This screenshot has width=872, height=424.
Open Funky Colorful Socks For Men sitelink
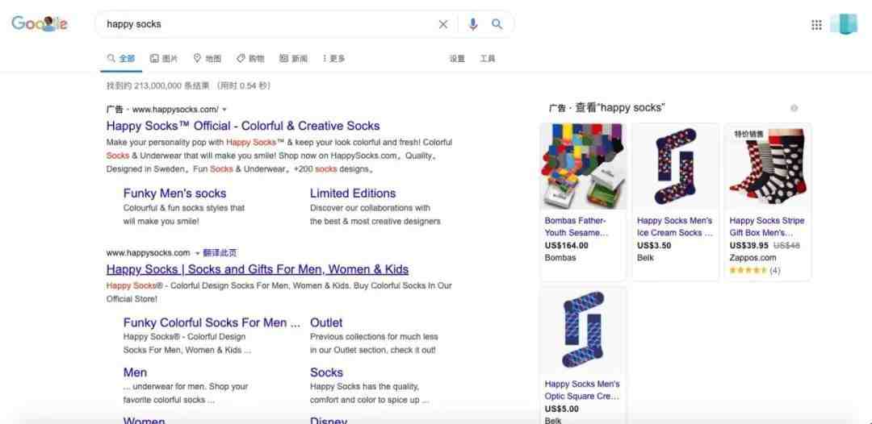212,322
